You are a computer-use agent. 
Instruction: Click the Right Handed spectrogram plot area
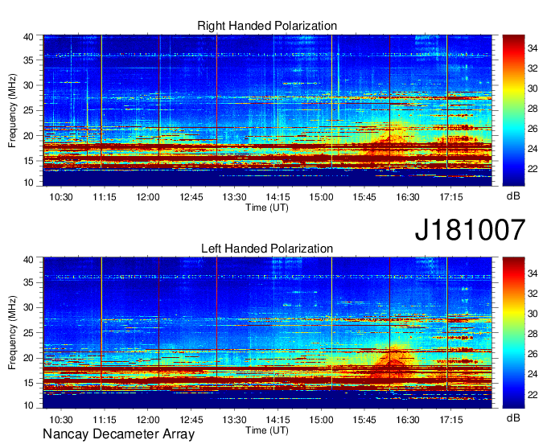point(267,110)
